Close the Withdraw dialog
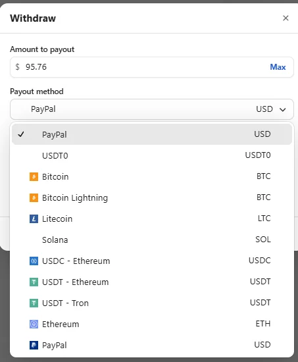This screenshot has height=362, width=298. [286, 18]
